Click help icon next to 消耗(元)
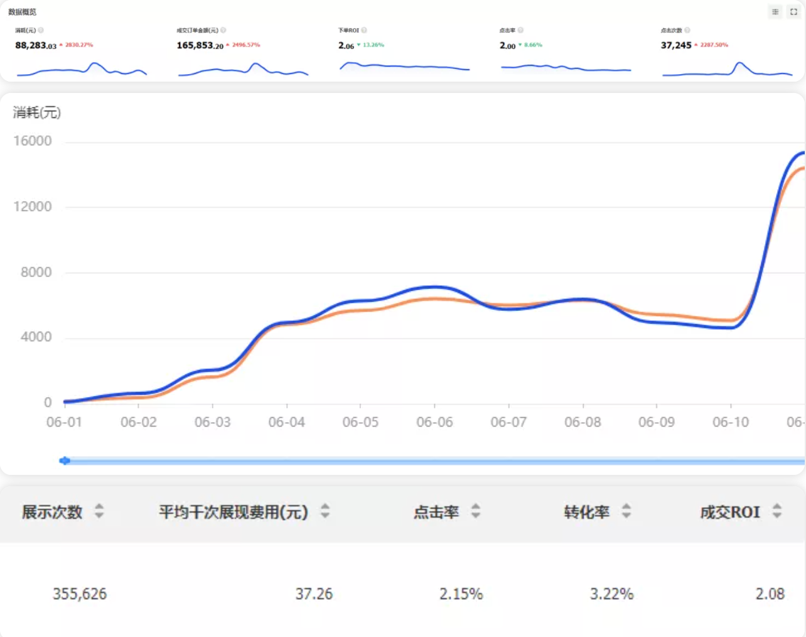This screenshot has width=806, height=637. pos(41,30)
